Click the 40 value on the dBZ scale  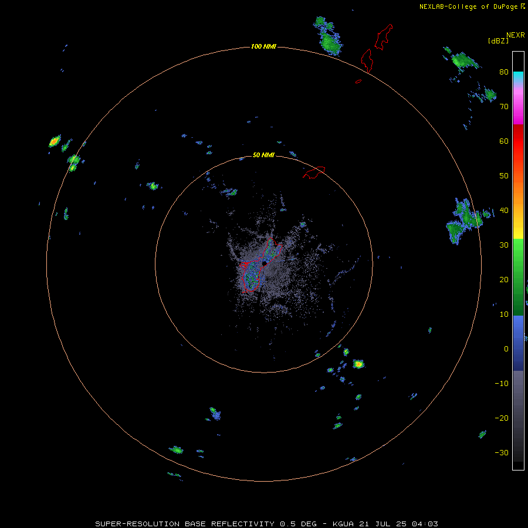point(504,211)
